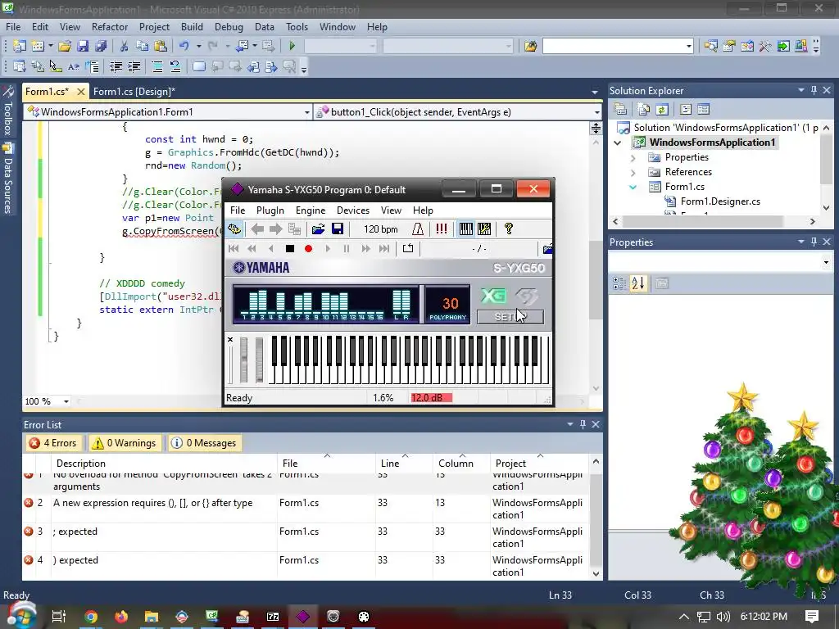Toggle the 0 Warnings filter
The height and width of the screenshot is (629, 839).
(x=124, y=443)
